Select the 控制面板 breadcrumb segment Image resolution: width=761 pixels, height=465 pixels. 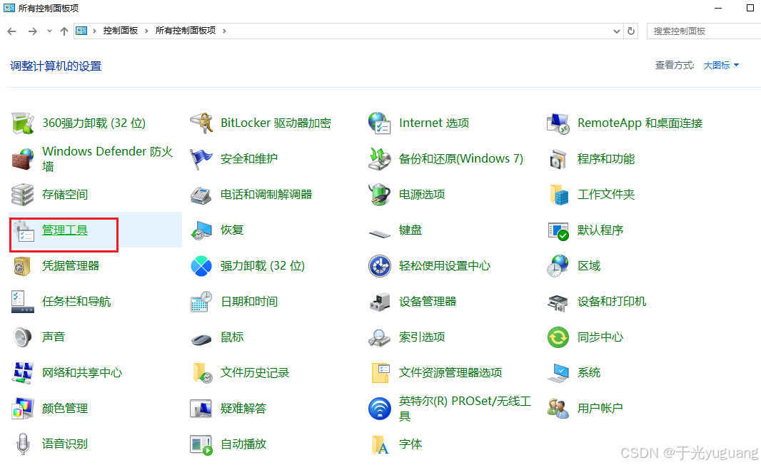[121, 31]
